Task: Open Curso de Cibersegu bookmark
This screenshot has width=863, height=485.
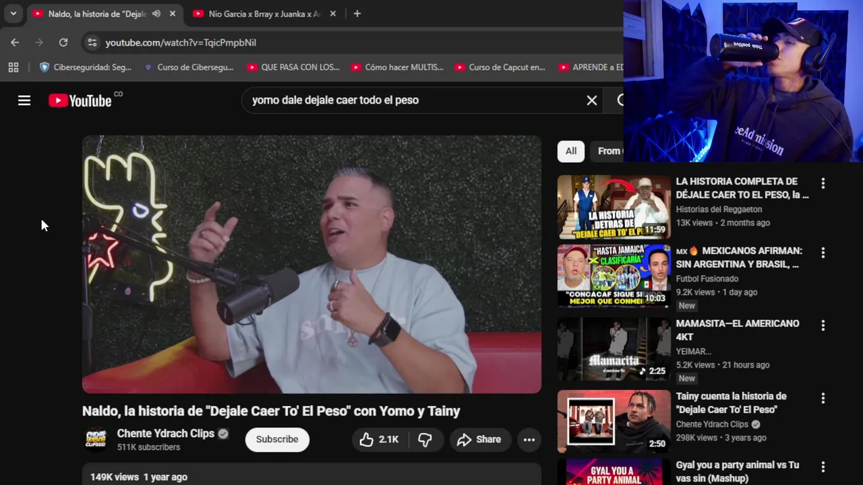Action: pyautogui.click(x=189, y=67)
